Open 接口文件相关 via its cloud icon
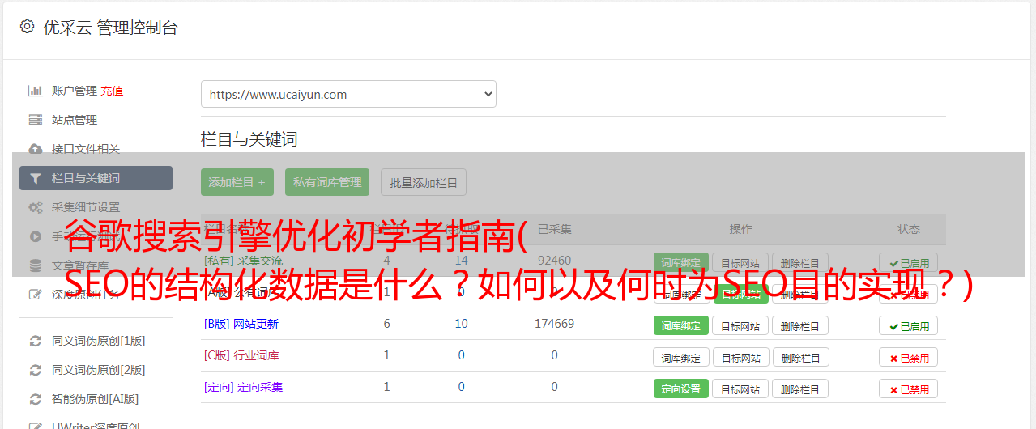 coord(36,149)
